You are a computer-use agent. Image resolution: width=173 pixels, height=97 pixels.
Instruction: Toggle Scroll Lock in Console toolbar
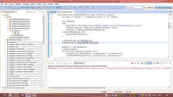click(145, 63)
